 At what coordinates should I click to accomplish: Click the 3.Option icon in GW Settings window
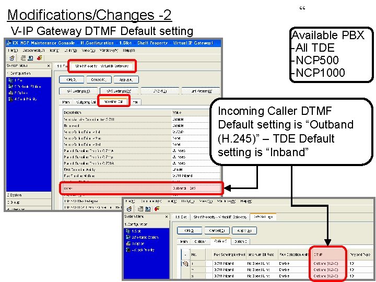128,244
